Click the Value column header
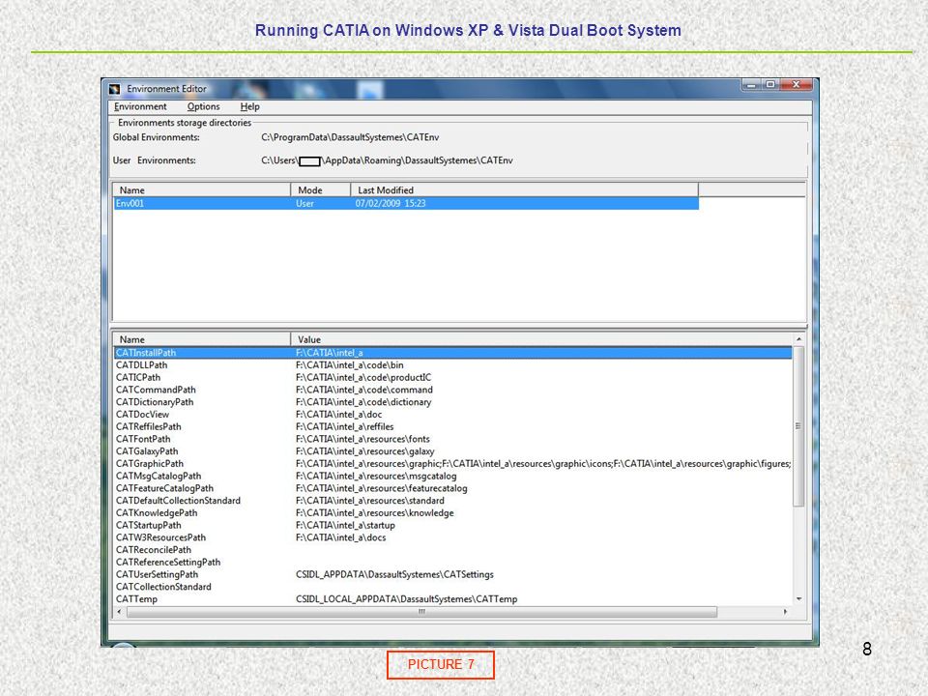This screenshot has width=928, height=696. coord(541,339)
